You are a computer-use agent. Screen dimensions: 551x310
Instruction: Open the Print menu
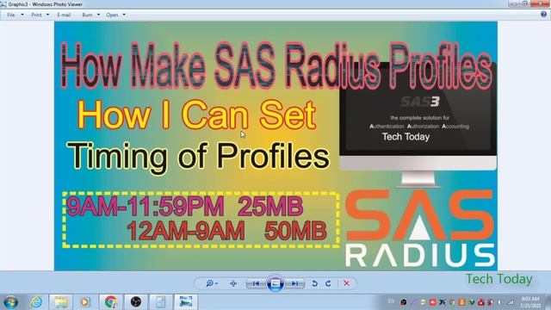(36, 15)
